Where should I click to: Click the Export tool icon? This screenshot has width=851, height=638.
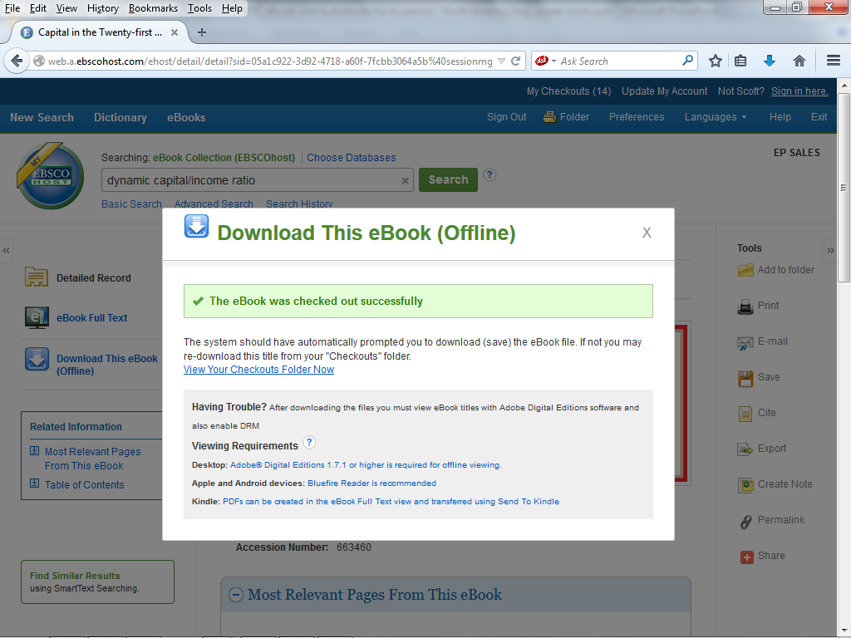[x=745, y=449]
